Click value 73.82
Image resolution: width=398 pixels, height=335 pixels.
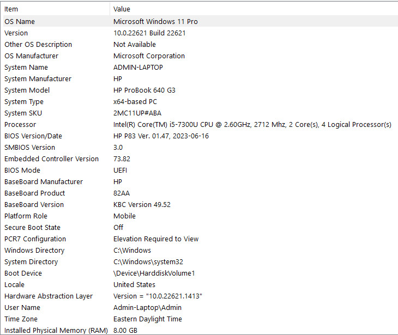[122, 159]
